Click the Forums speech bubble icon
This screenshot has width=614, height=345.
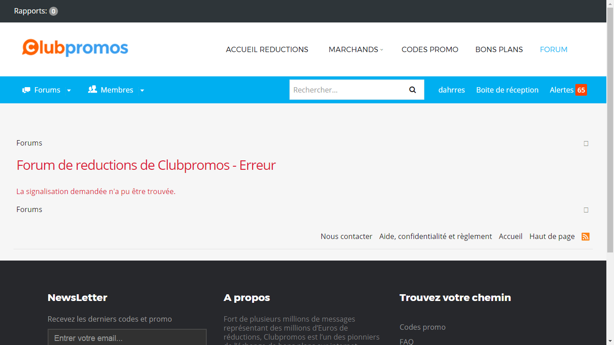tap(27, 90)
